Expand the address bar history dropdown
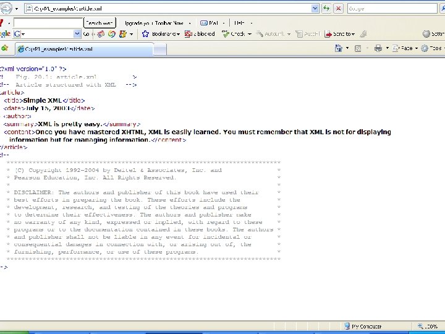The height and width of the screenshot is (334, 445). pyautogui.click(x=315, y=9)
